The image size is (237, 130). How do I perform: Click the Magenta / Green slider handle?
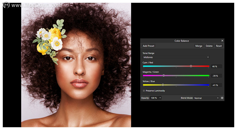point(164,76)
